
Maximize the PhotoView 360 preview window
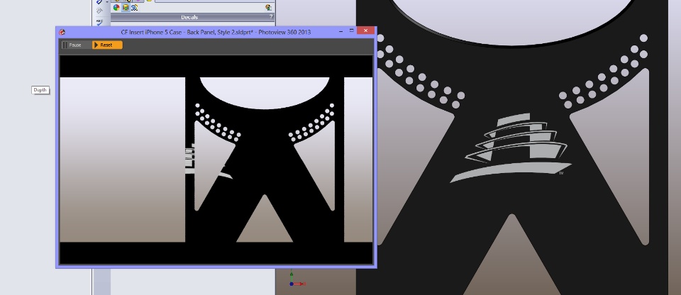coord(351,30)
